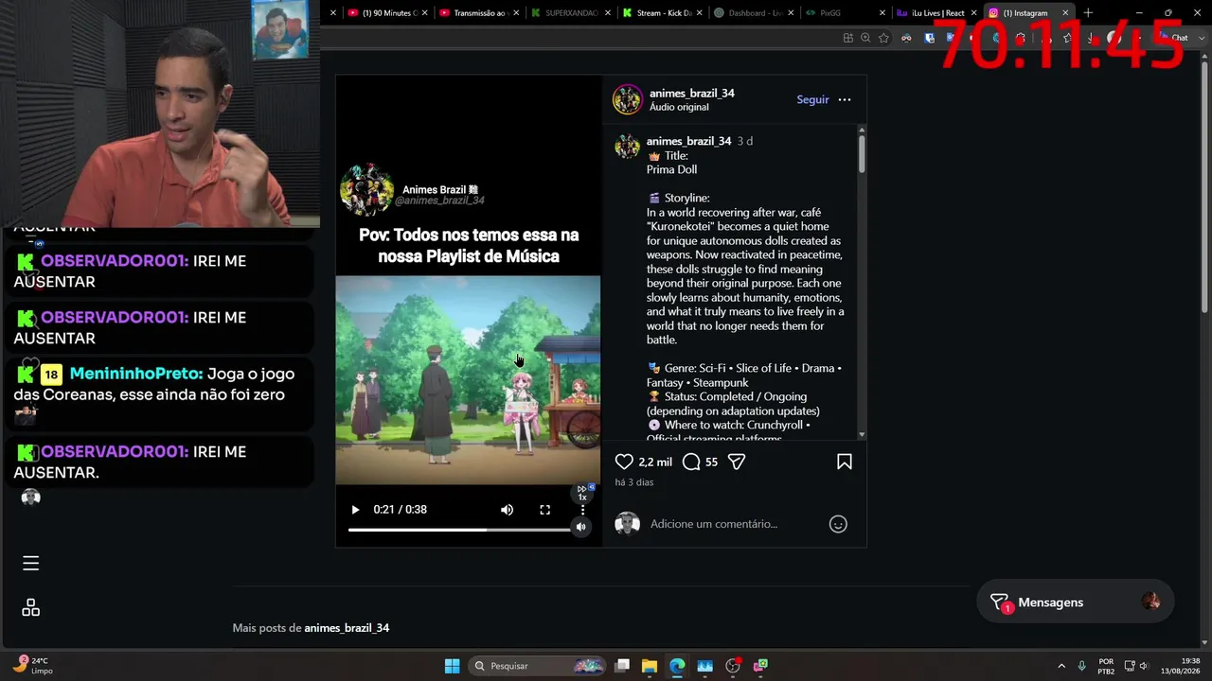The height and width of the screenshot is (681, 1212).
Task: Open video player three-dot options menu
Action: pos(582,510)
